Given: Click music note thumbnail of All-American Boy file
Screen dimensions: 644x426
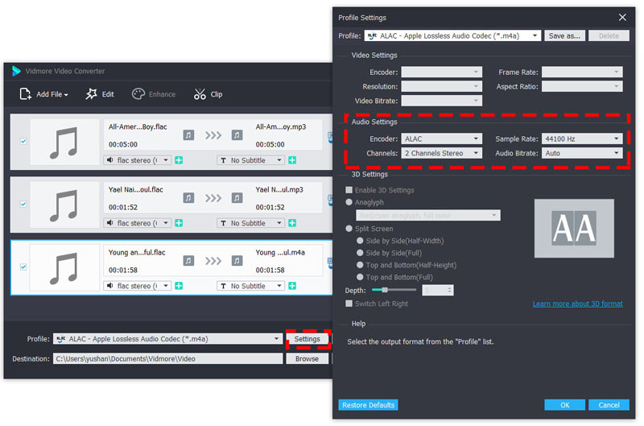Looking at the screenshot, I should coord(64,142).
